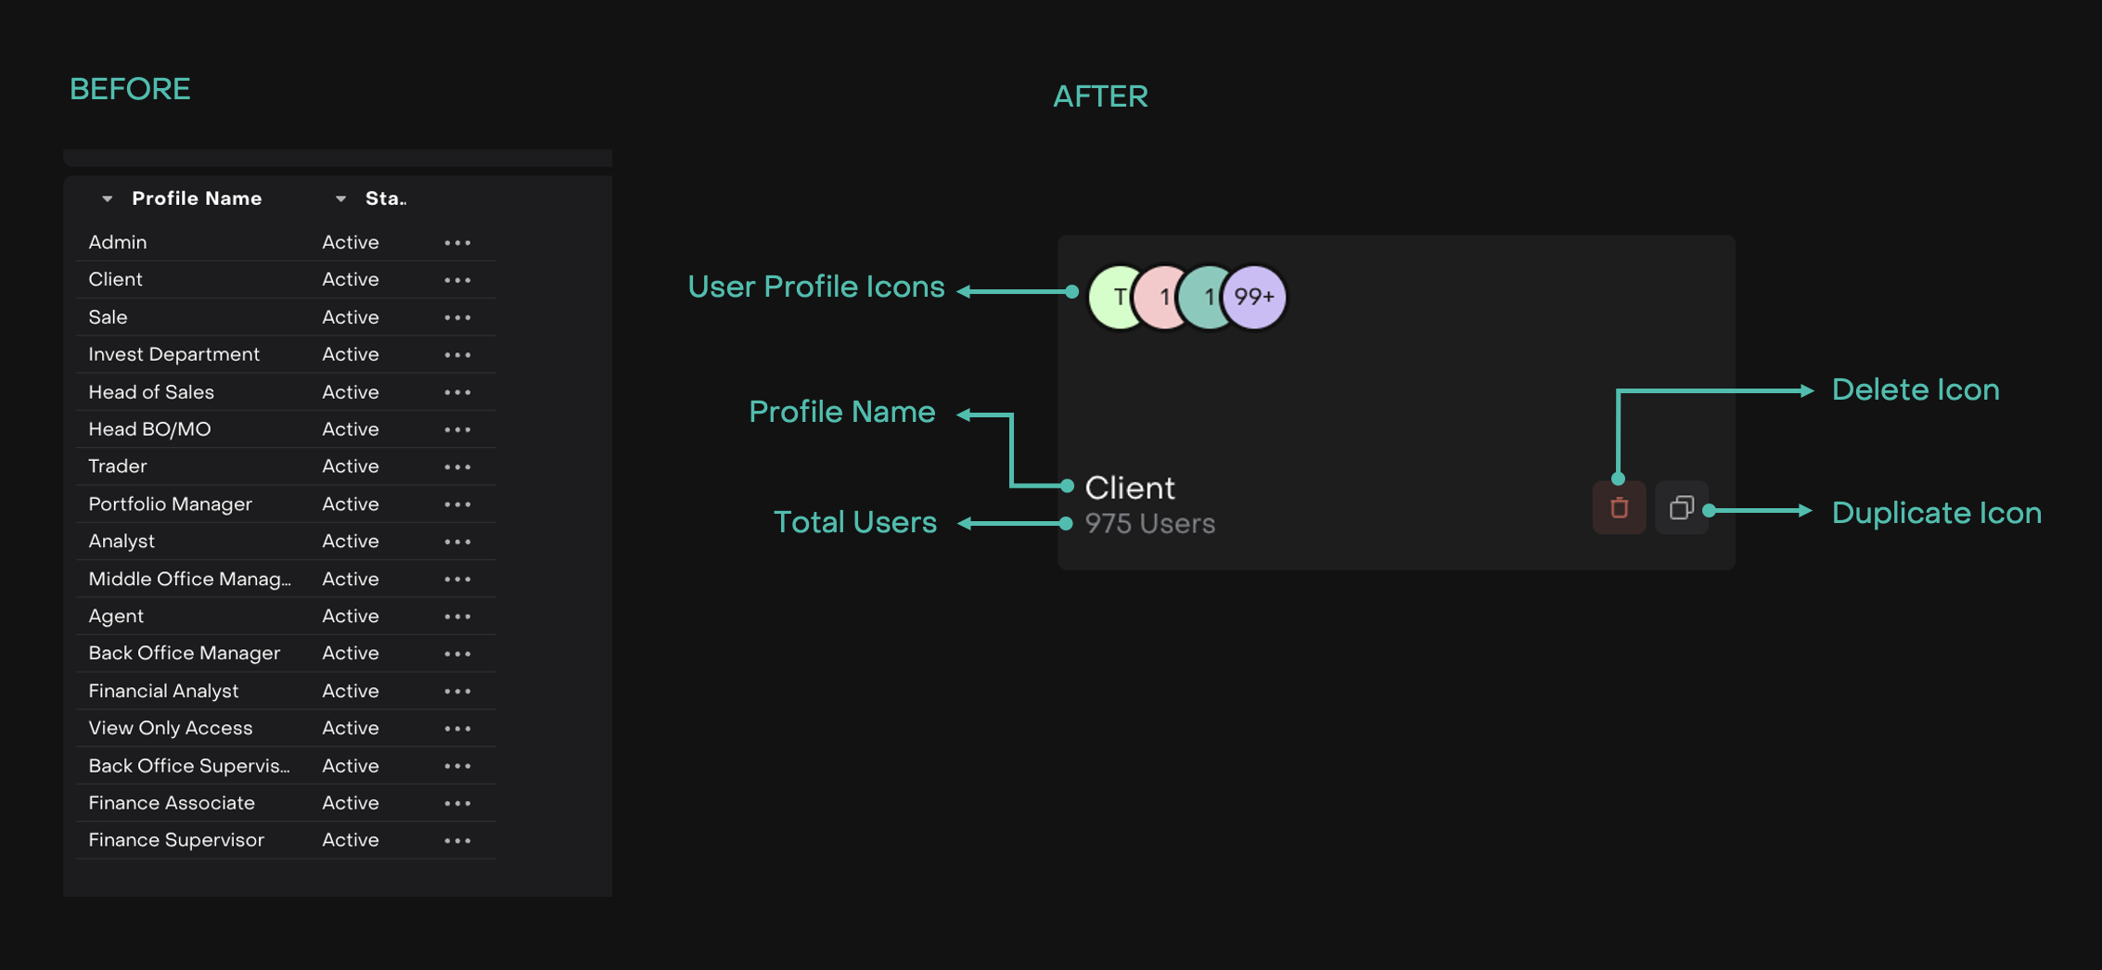Click the red delete trash icon
Viewport: 2102px width, 970px height.
pos(1619,507)
